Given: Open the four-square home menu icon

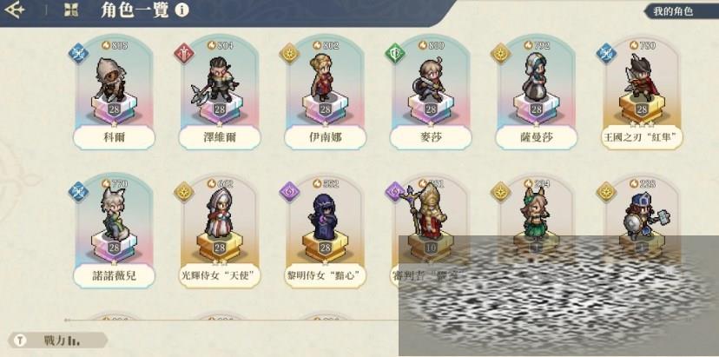Looking at the screenshot, I should pos(70,10).
